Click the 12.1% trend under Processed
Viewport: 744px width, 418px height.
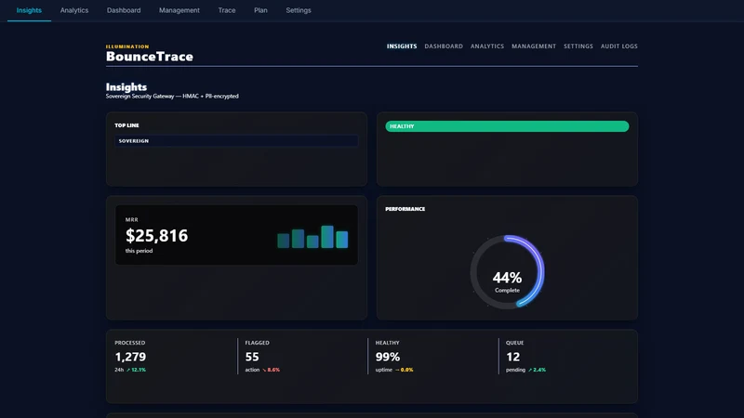coord(136,370)
